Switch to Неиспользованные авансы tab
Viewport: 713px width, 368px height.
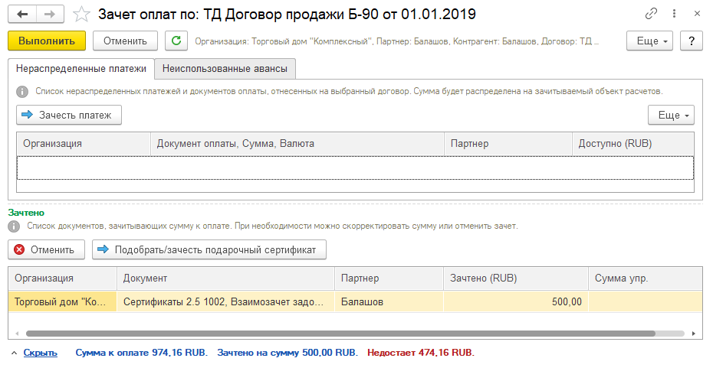(x=225, y=69)
